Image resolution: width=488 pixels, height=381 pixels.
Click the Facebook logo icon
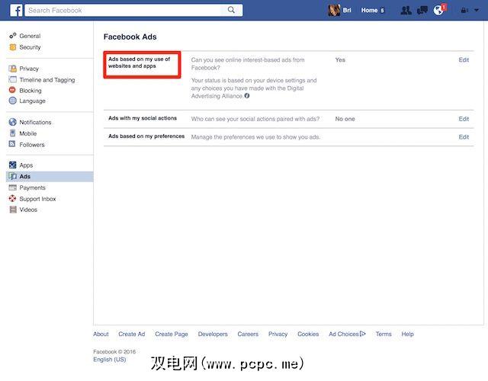pyautogui.click(x=16, y=10)
